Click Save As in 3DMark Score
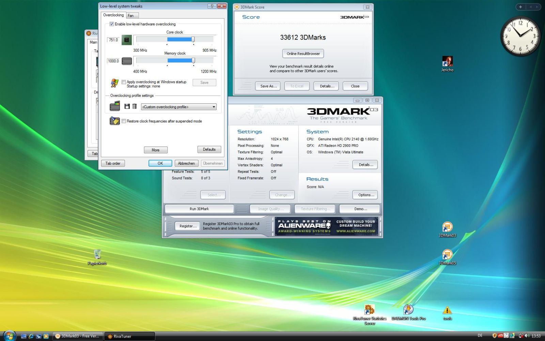The width and height of the screenshot is (545, 341). pos(268,86)
